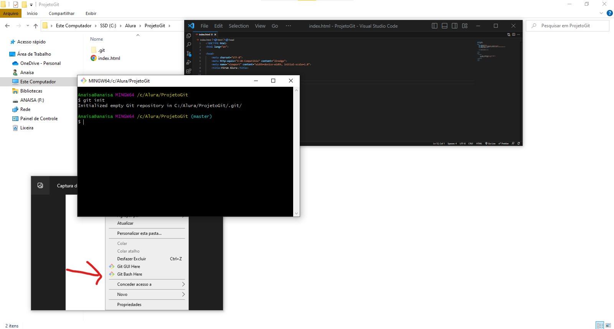Viewport: 614px width, 329px height.
Task: Click Alura in the address breadcrumb
Action: click(x=130, y=26)
